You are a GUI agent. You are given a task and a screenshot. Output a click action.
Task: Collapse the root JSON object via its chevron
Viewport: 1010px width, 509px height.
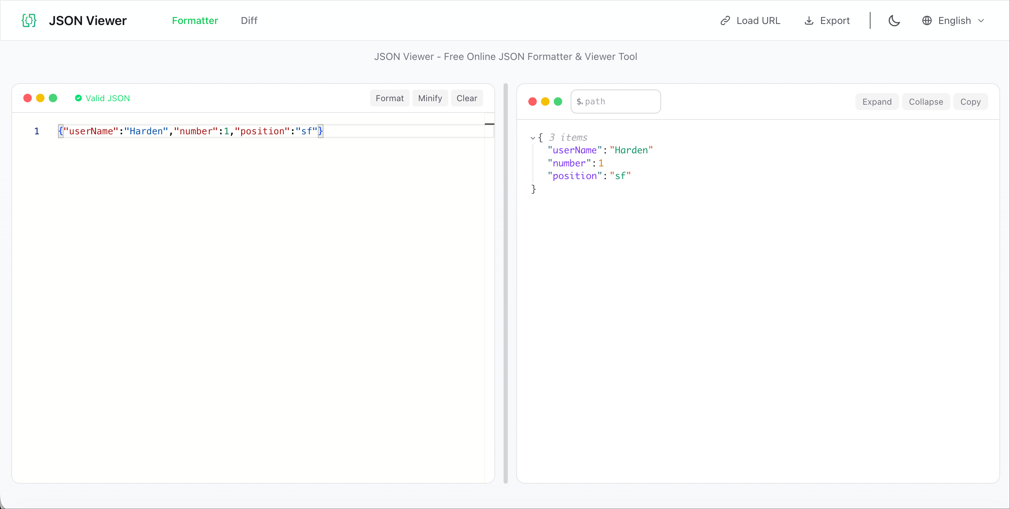point(533,138)
